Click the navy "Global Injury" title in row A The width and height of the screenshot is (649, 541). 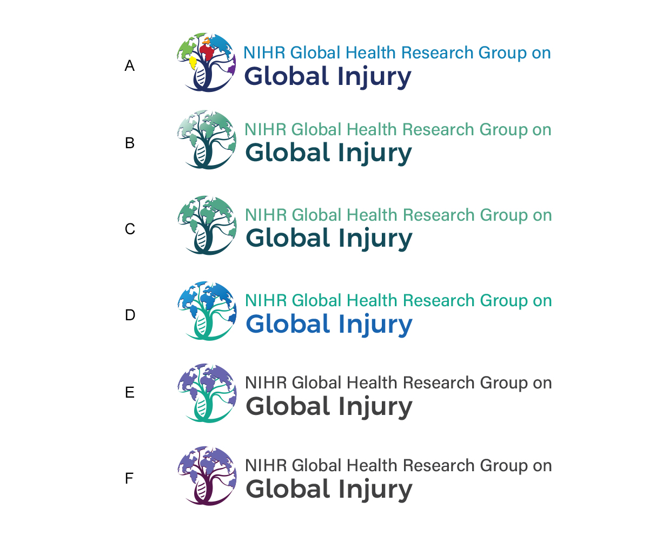pos(328,77)
